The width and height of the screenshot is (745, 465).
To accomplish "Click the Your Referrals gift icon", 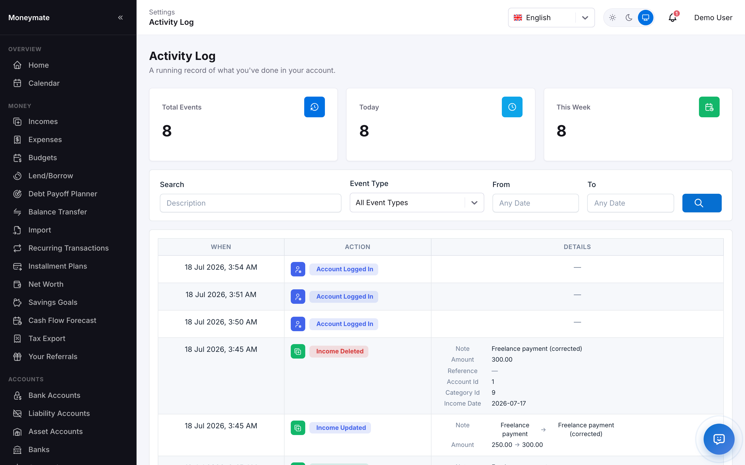I will click(18, 357).
